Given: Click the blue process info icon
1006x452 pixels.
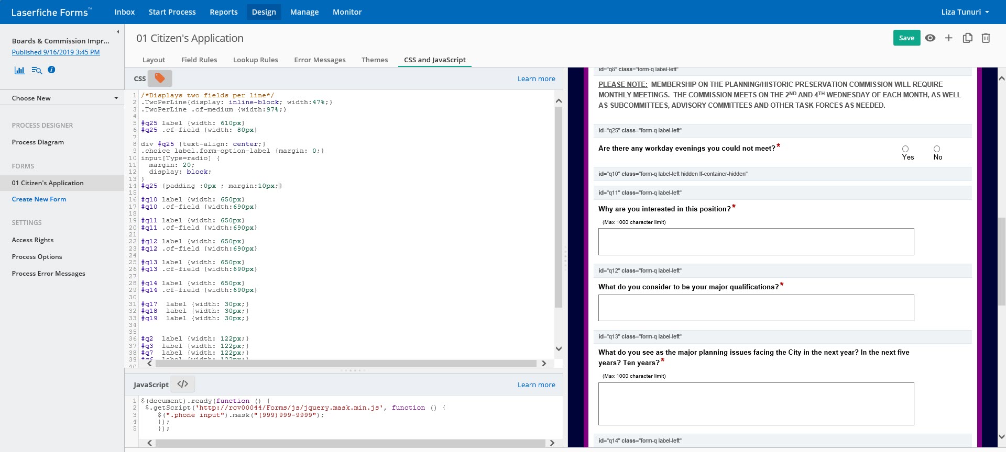Looking at the screenshot, I should [51, 70].
